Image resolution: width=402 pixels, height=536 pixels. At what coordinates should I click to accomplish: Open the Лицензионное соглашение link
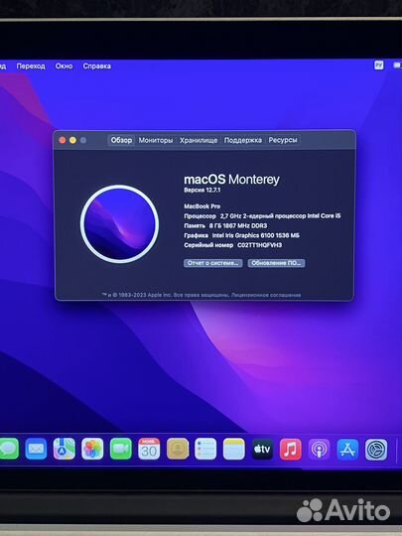coord(266,295)
